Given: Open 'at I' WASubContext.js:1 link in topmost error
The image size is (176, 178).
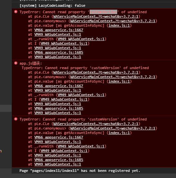Looking at the screenshot, I should click(64, 43).
